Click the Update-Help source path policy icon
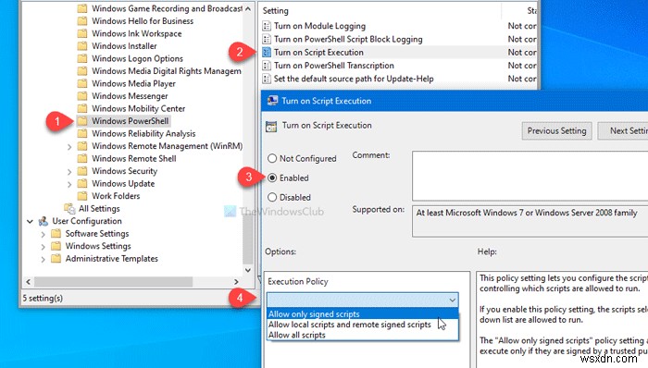Viewport: 648px width, 368px height. coord(267,79)
